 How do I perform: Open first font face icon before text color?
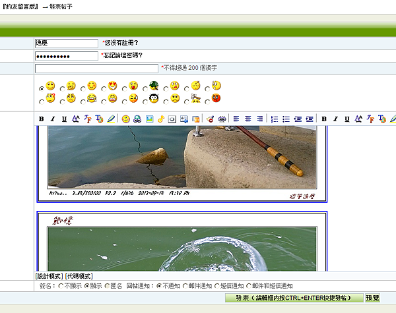coord(87,119)
